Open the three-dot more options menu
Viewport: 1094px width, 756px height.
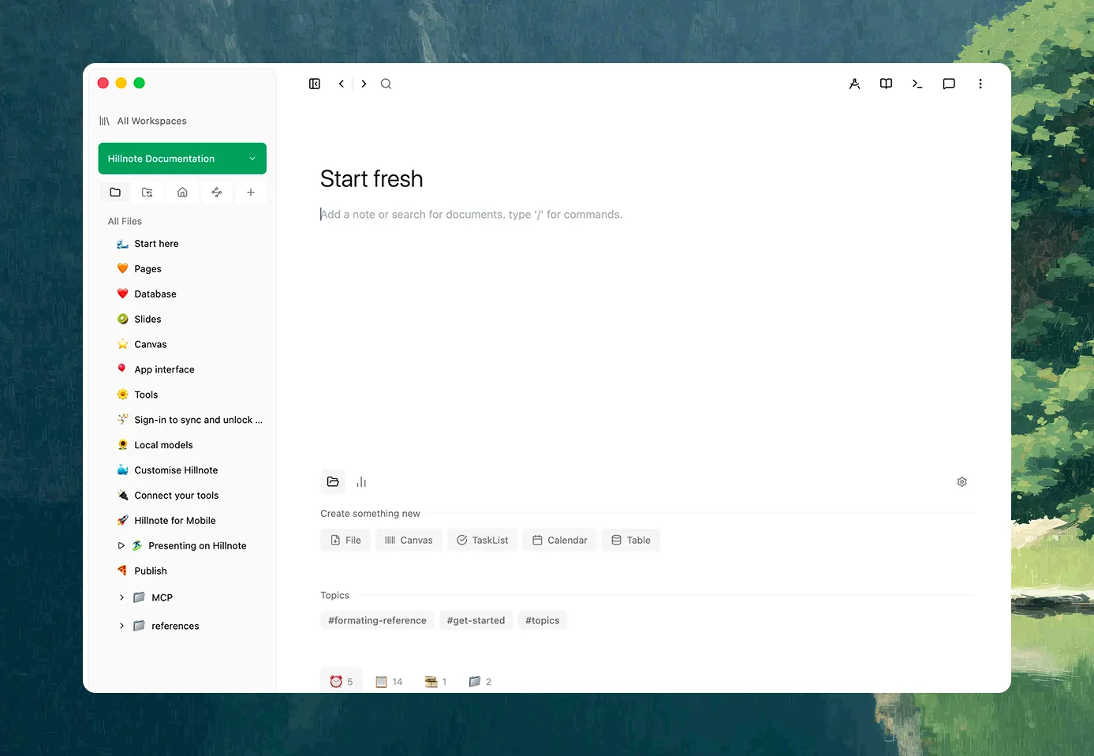[x=980, y=84]
